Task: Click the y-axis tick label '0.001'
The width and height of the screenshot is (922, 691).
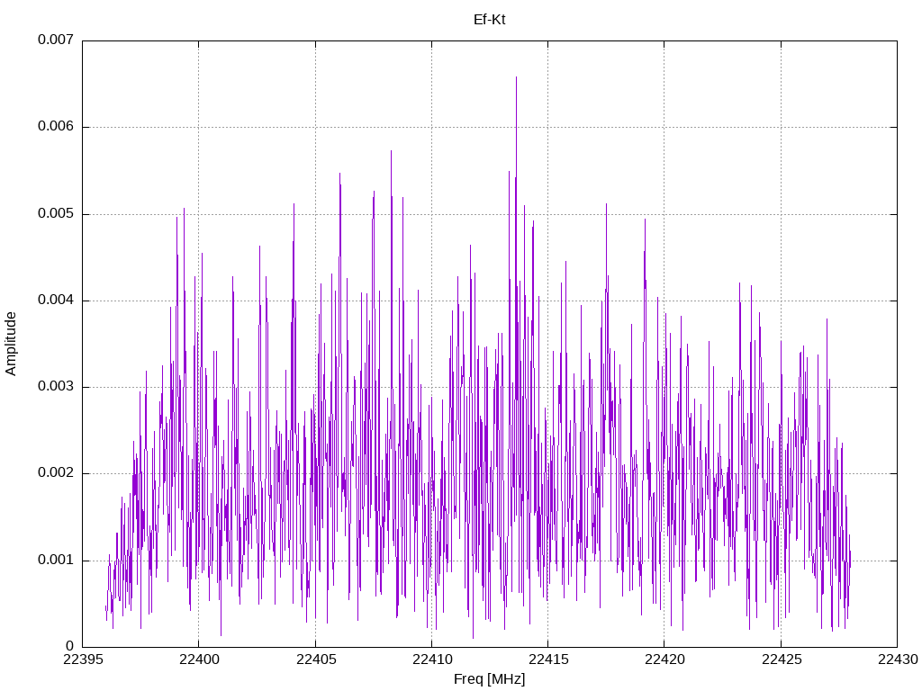Action: pyautogui.click(x=56, y=560)
